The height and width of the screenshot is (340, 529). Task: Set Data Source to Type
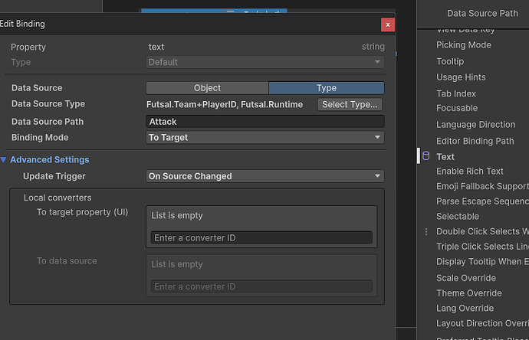tap(326, 88)
